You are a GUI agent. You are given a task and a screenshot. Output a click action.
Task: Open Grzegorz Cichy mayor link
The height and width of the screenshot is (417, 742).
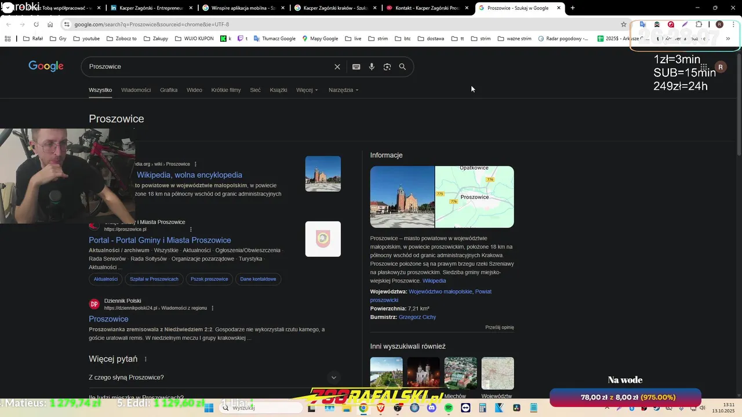(x=417, y=317)
